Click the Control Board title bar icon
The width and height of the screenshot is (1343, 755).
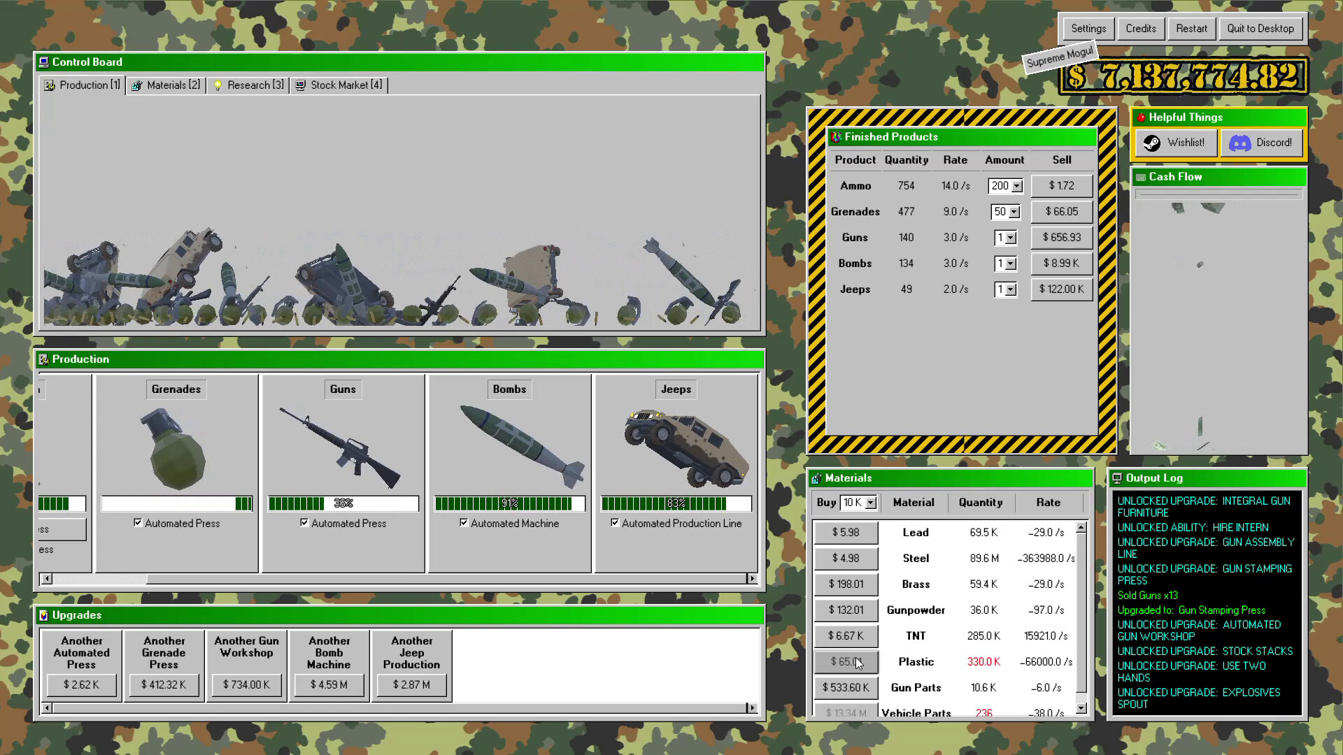pos(44,62)
